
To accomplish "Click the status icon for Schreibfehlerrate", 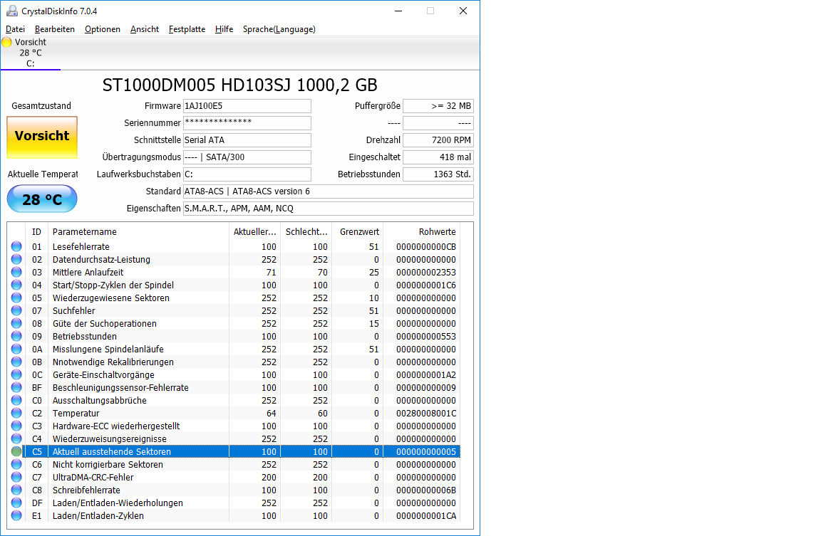I will [x=17, y=490].
